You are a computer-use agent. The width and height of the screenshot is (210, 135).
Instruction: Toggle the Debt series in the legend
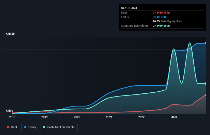click(x=12, y=127)
